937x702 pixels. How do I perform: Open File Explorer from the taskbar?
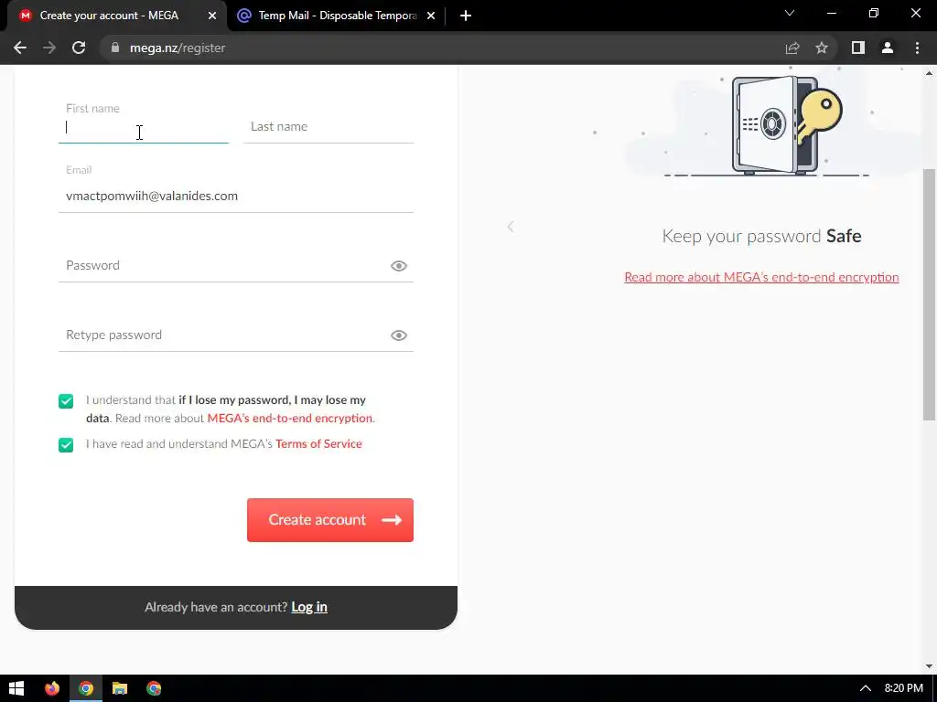click(x=120, y=688)
